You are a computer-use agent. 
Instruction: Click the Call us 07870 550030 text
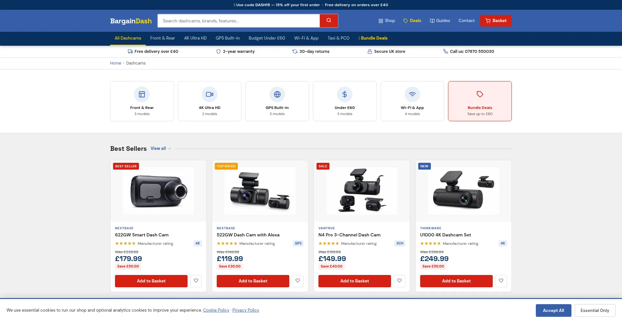pyautogui.click(x=472, y=52)
